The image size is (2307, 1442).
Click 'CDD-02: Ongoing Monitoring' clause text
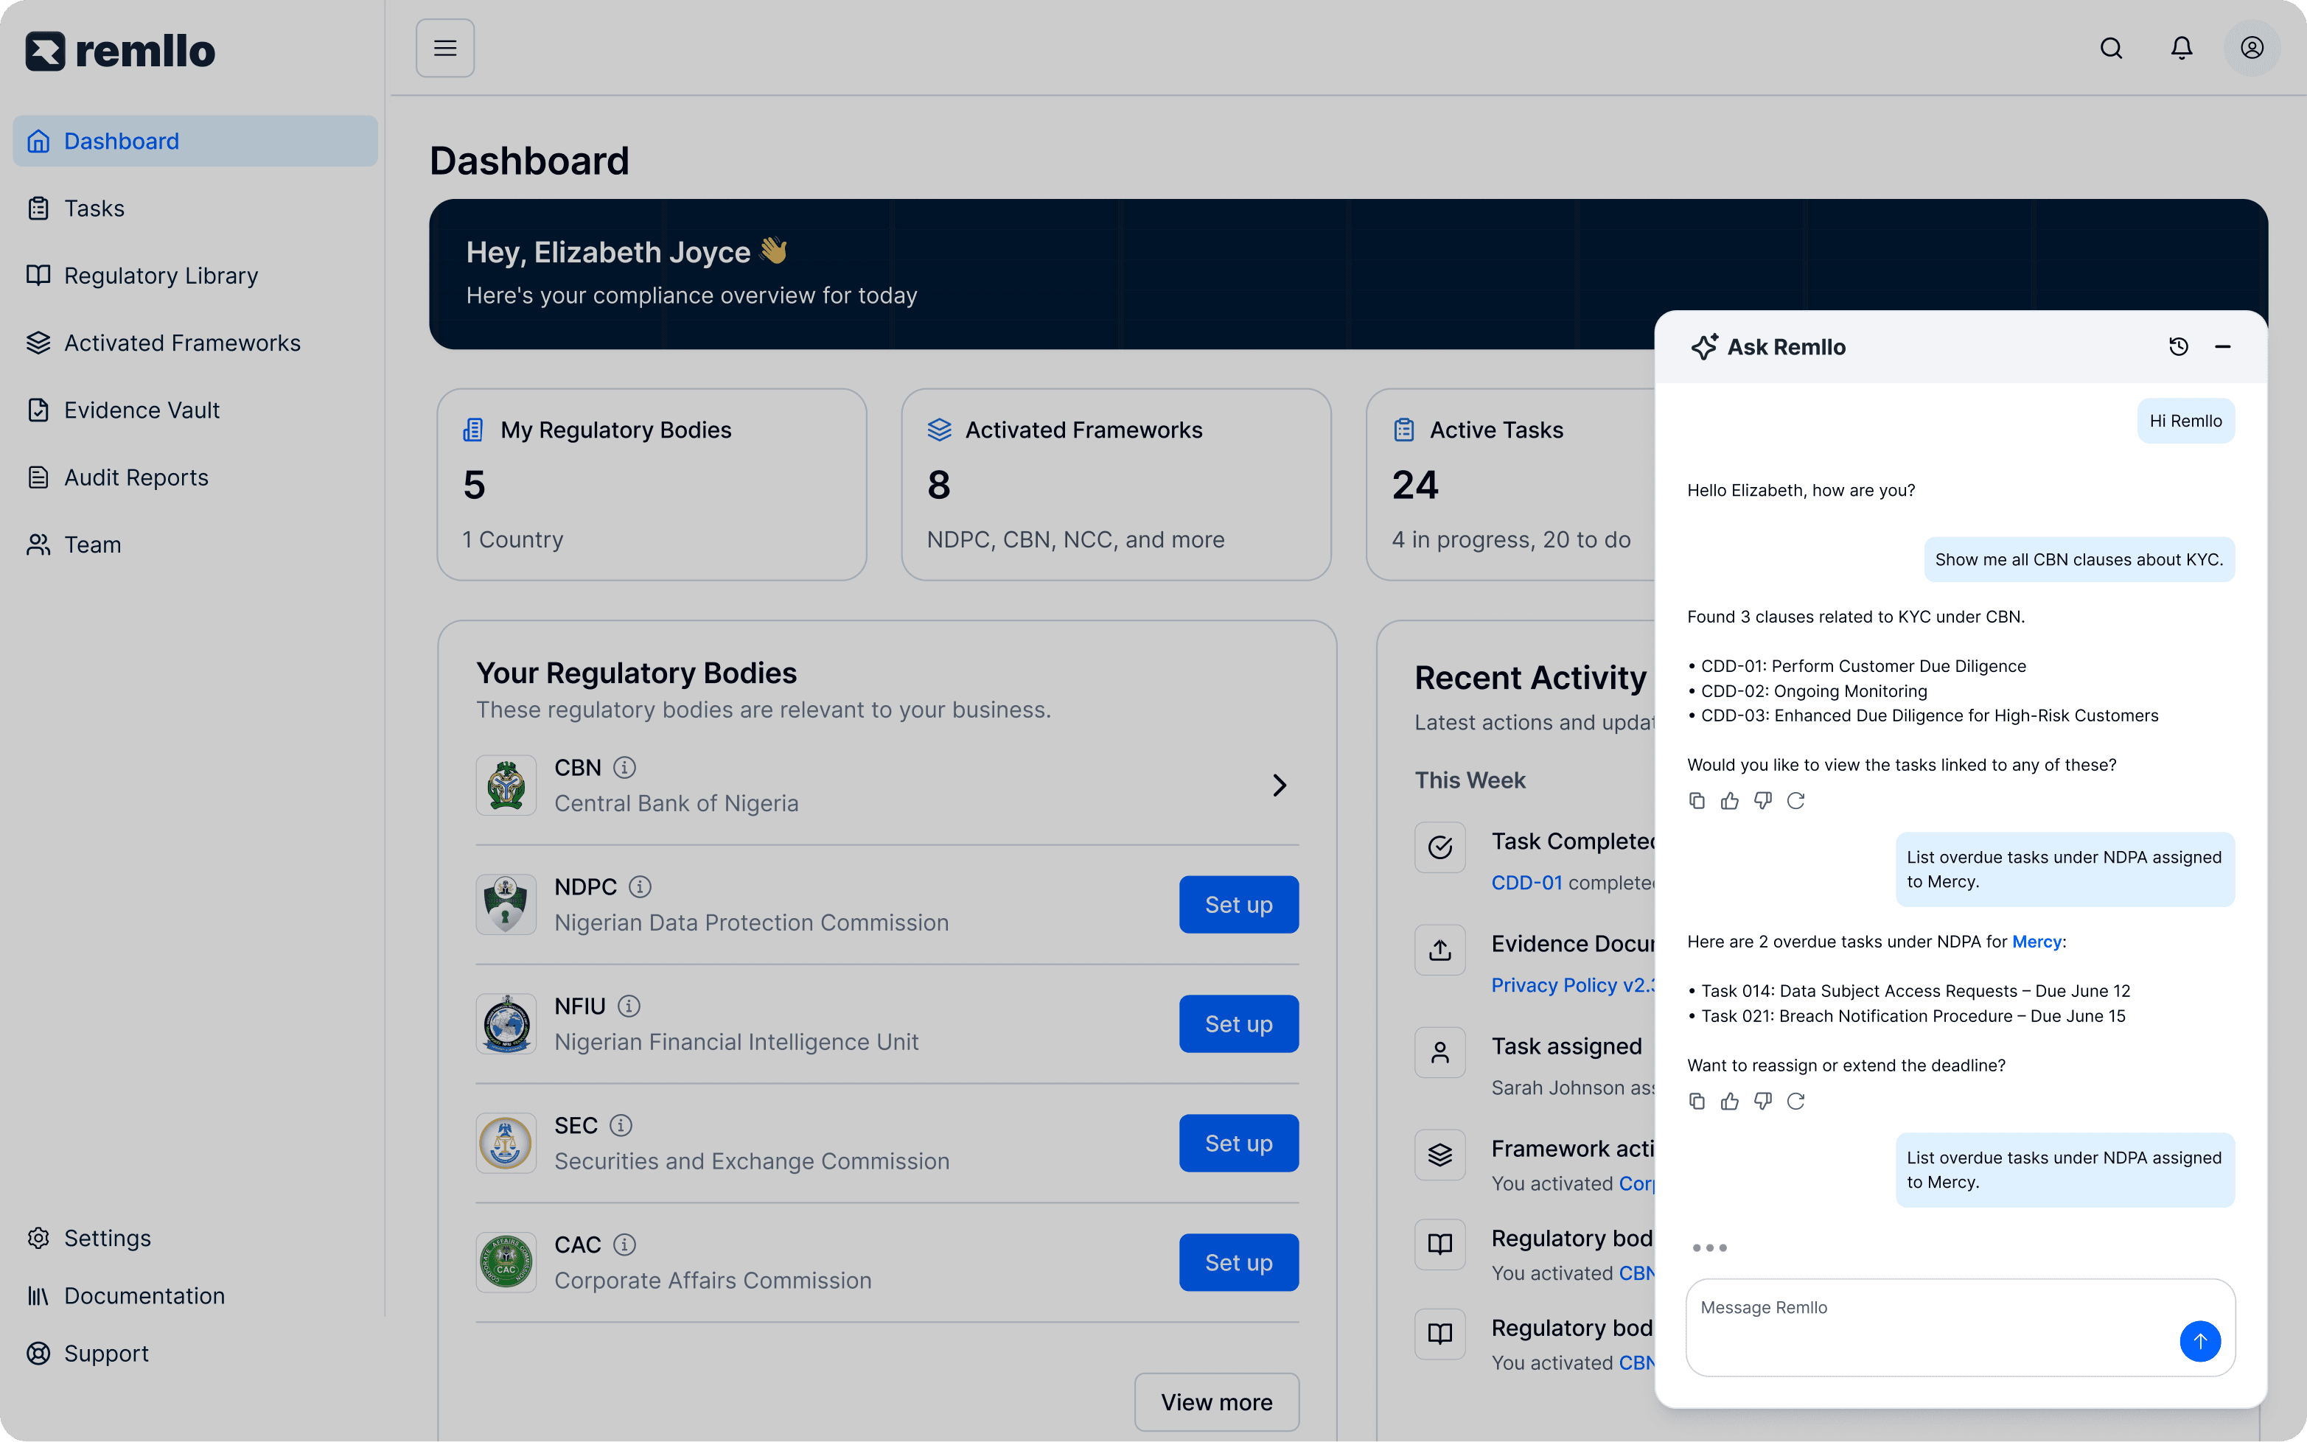(x=1813, y=690)
